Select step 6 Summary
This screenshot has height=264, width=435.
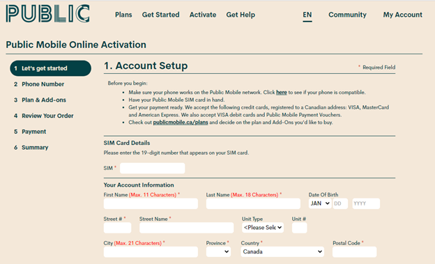[x=31, y=147]
